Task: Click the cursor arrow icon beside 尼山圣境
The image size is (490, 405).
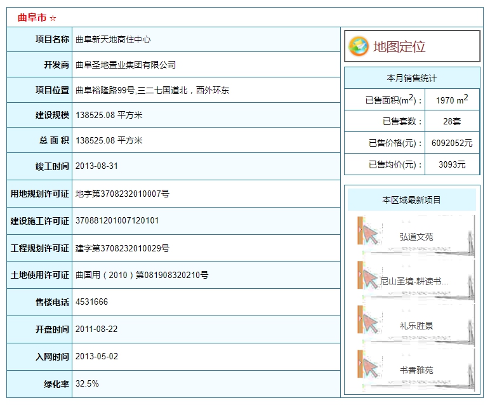Action: pyautogui.click(x=371, y=280)
